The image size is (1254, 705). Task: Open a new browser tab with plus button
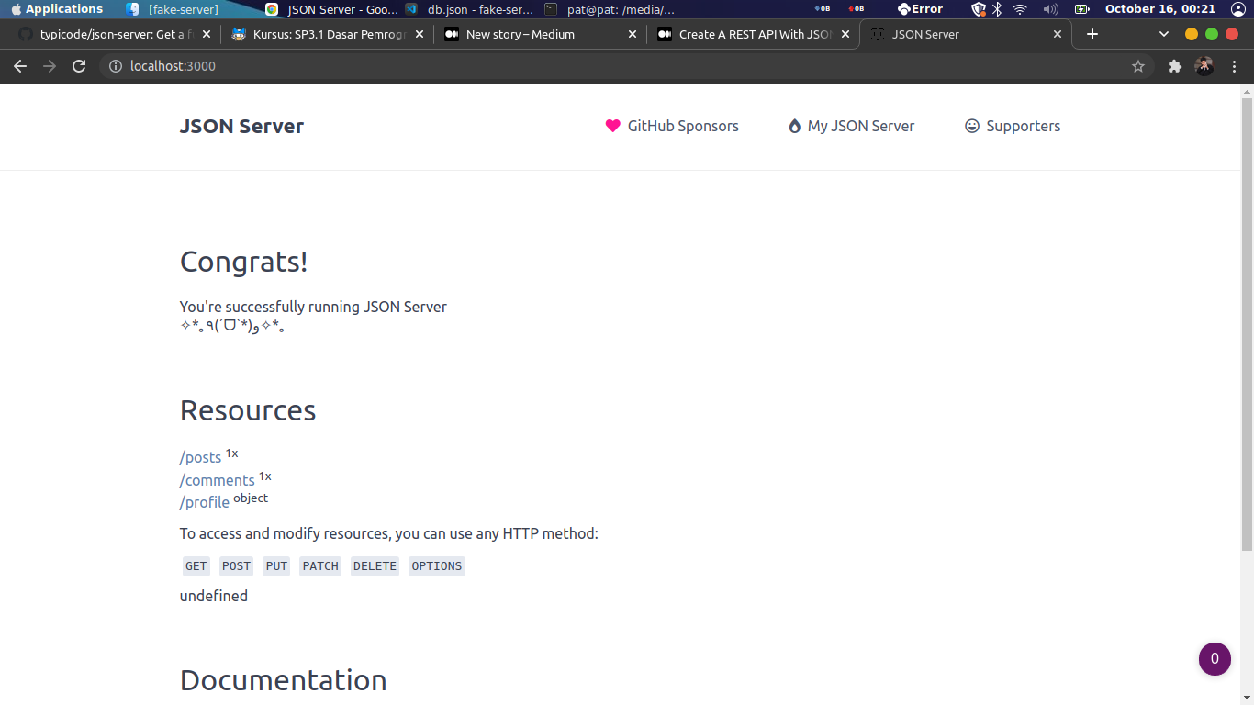click(1092, 34)
